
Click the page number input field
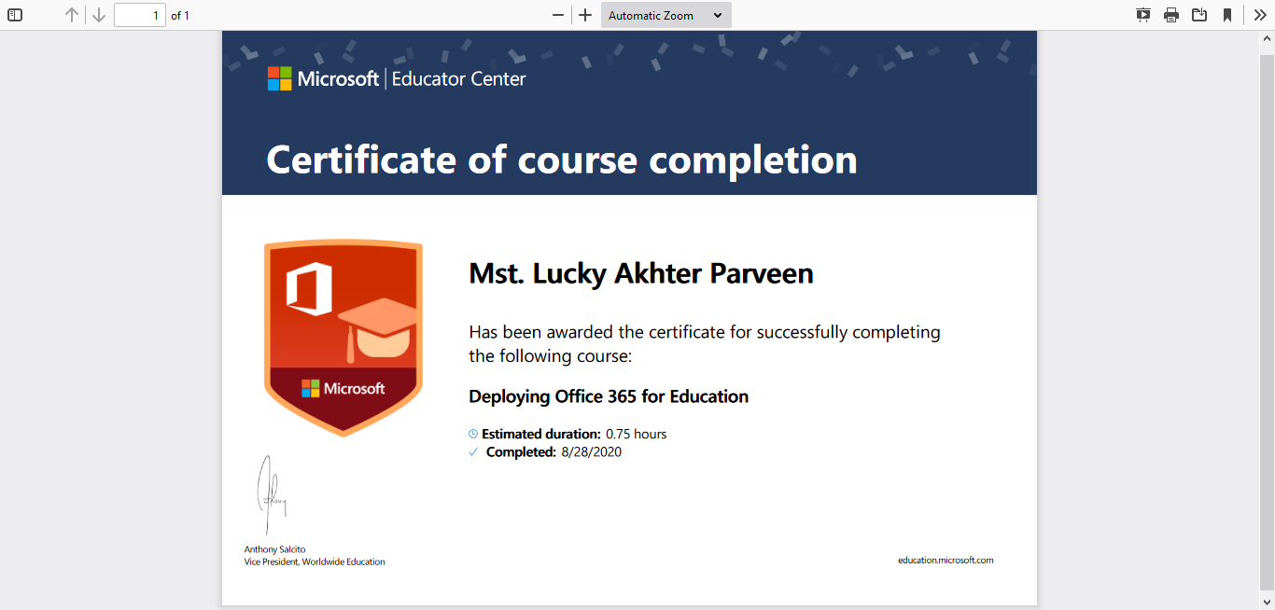pyautogui.click(x=140, y=15)
